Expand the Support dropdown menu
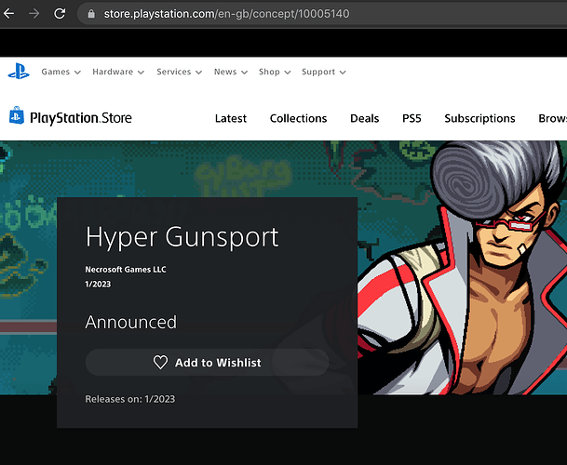 coord(324,72)
